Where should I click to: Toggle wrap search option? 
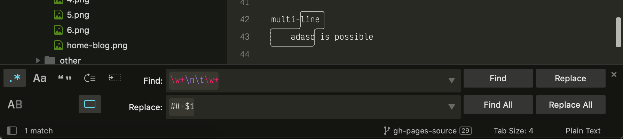90,78
